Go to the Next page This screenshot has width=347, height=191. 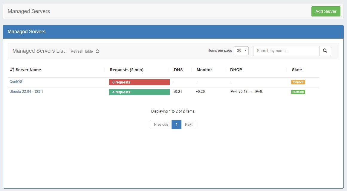click(x=189, y=125)
